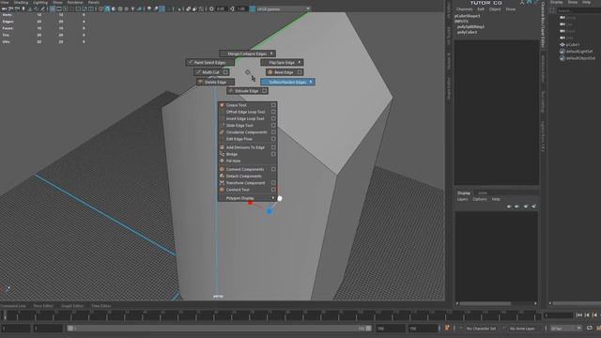Viewport: 601px width, 338px height.
Task: Click the step back playback button
Action: click(587, 315)
